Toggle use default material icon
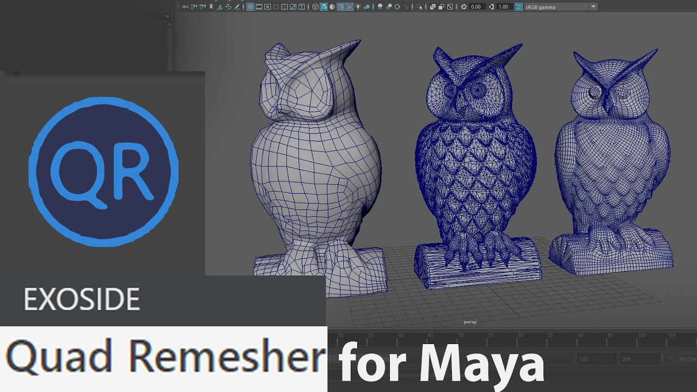This screenshot has width=697, height=392. point(333,7)
